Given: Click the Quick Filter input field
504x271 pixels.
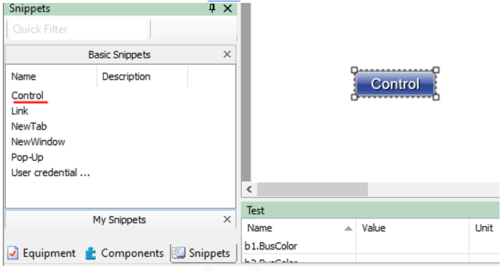Looking at the screenshot, I should pyautogui.click(x=78, y=29).
